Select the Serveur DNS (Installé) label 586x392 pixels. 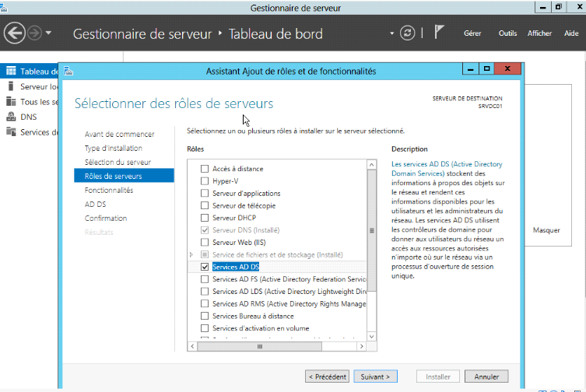pos(246,230)
